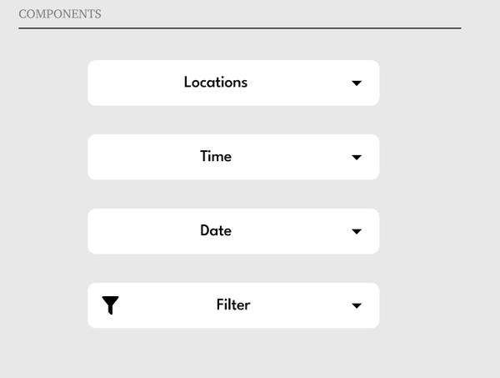The image size is (500, 378).
Task: Select the "Date" label text
Action: click(216, 231)
